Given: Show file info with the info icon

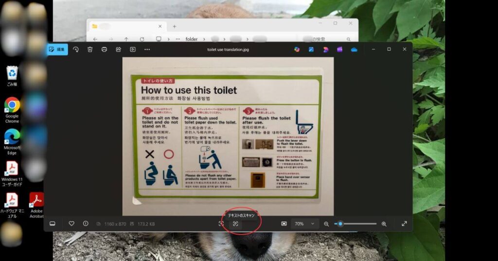Looking at the screenshot, I should point(86,224).
